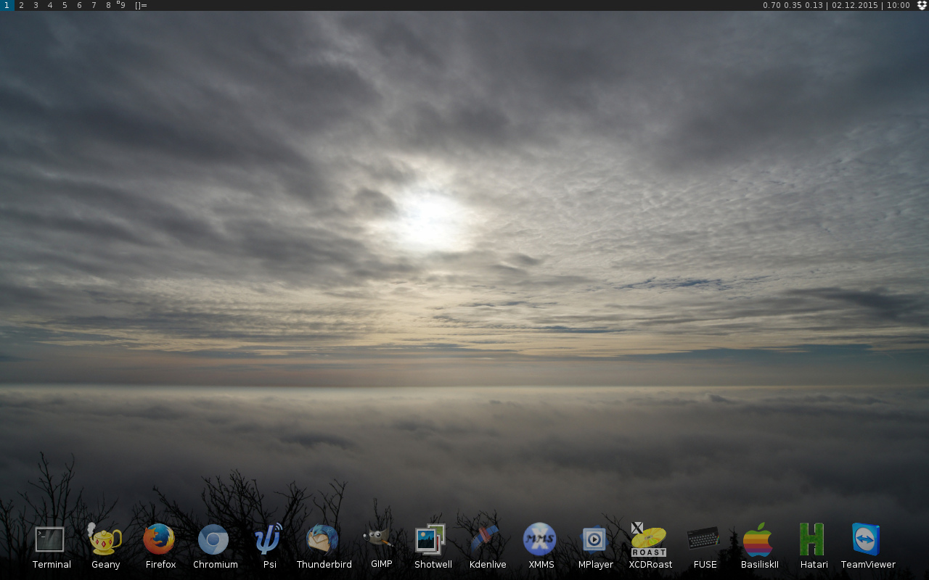Launch XCDRoast disc burner icon
The height and width of the screenshot is (580, 929).
pos(649,539)
